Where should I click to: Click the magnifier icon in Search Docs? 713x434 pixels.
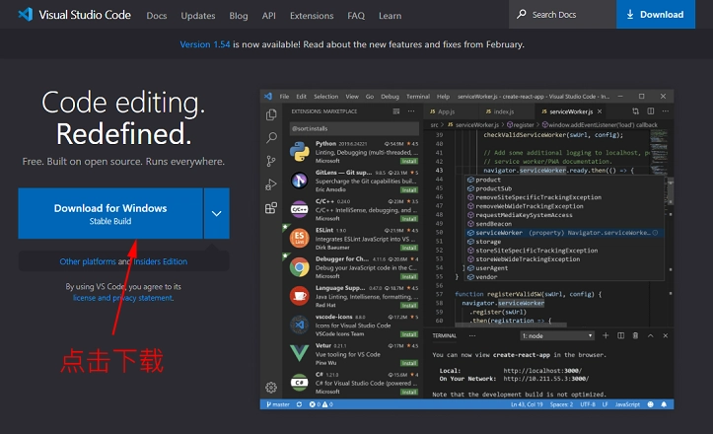click(522, 14)
